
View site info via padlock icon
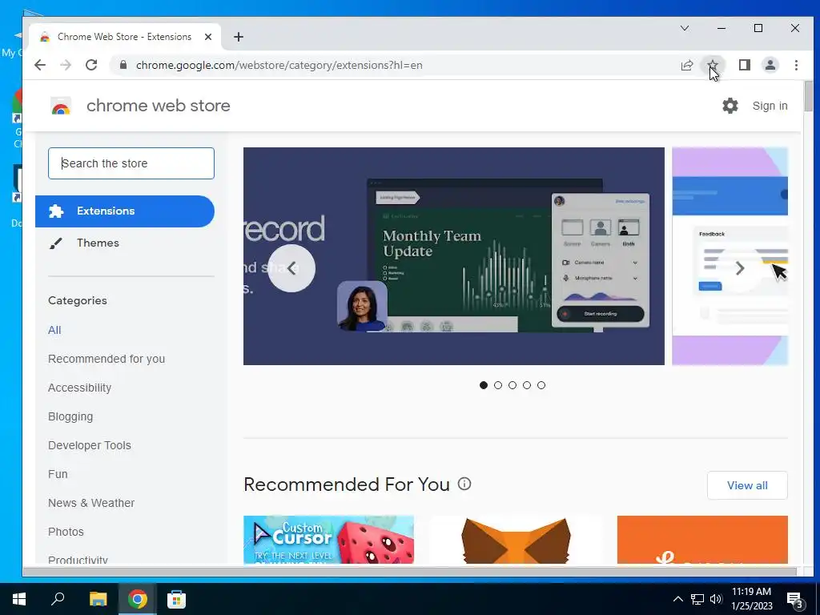pyautogui.click(x=123, y=65)
